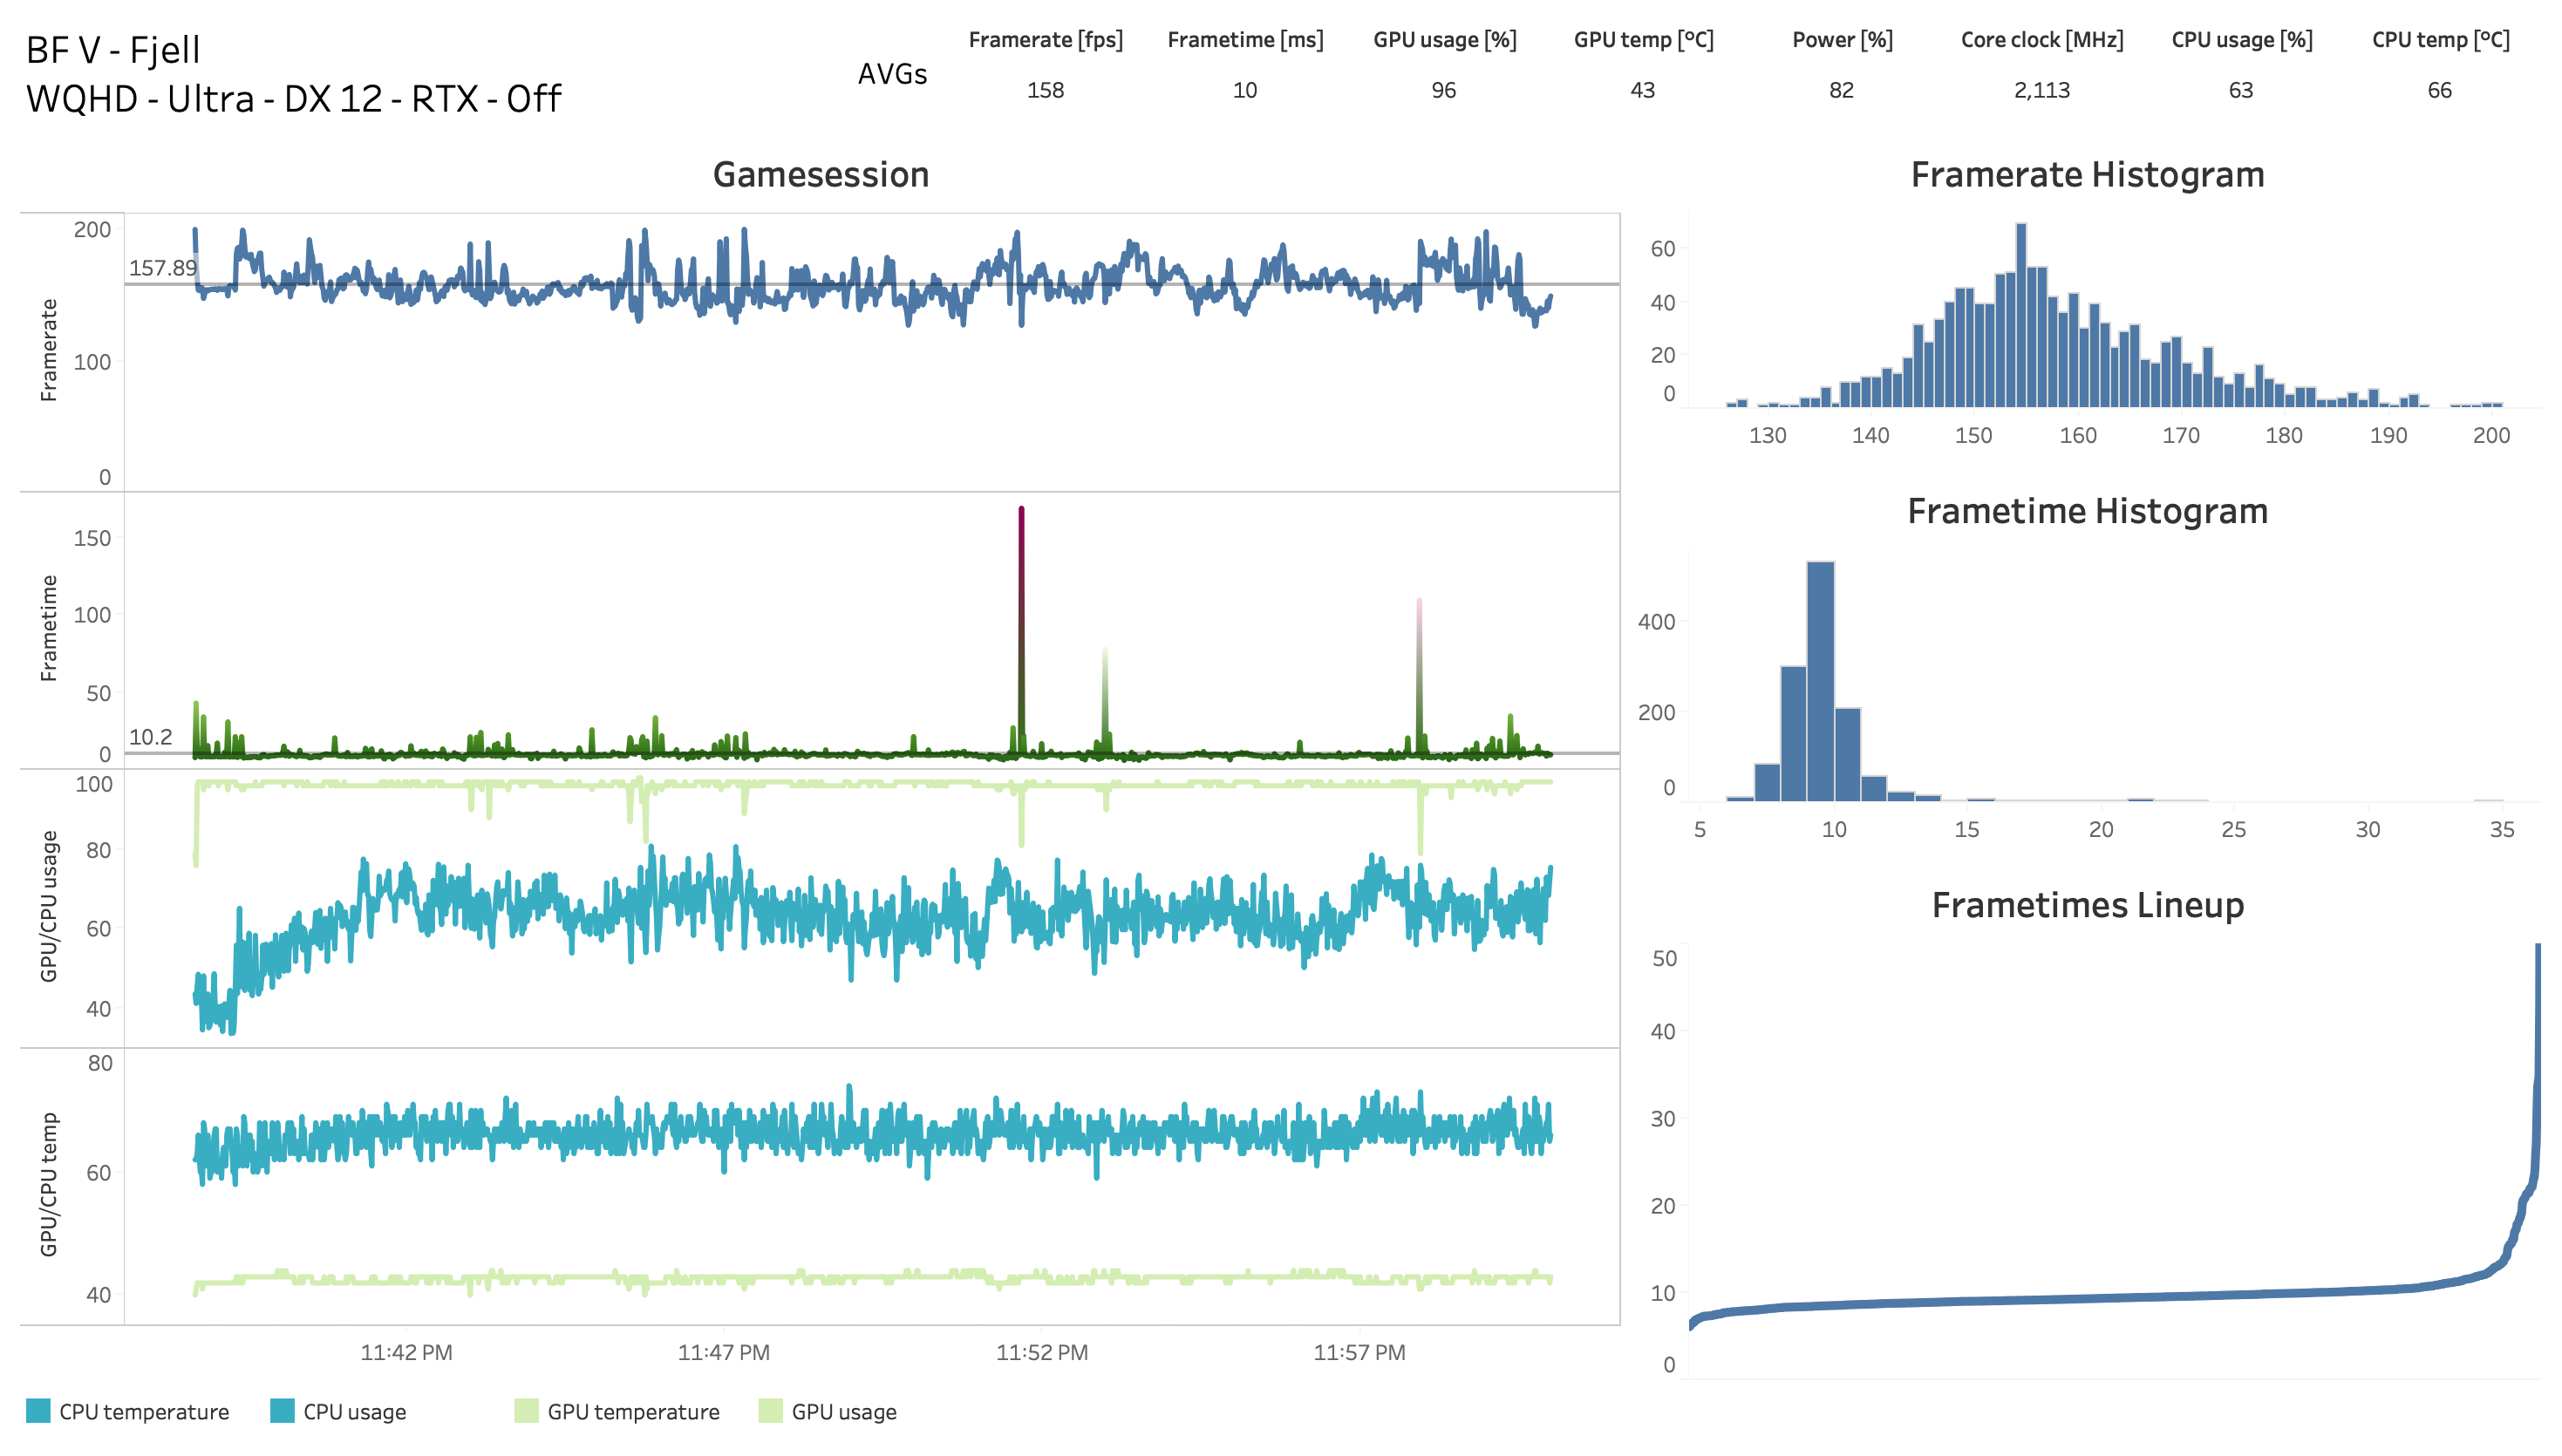Click the CPU temperature legend color swatch

point(38,1410)
